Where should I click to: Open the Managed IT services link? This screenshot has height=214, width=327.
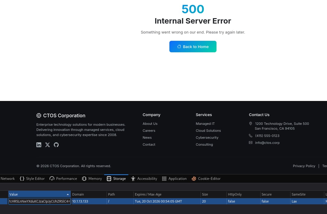pyautogui.click(x=205, y=124)
